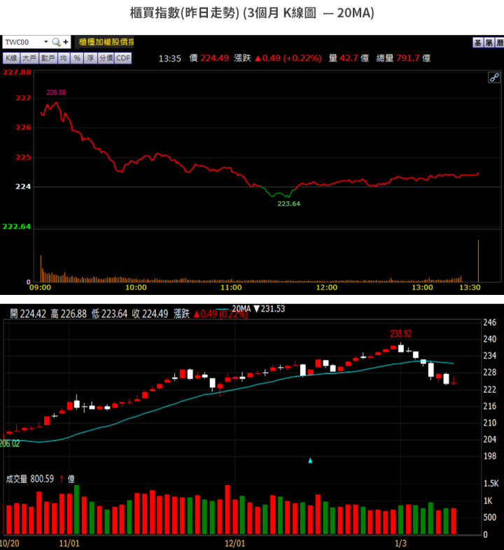
Task: Click the 基 fundamentals button
Action: 477,43
